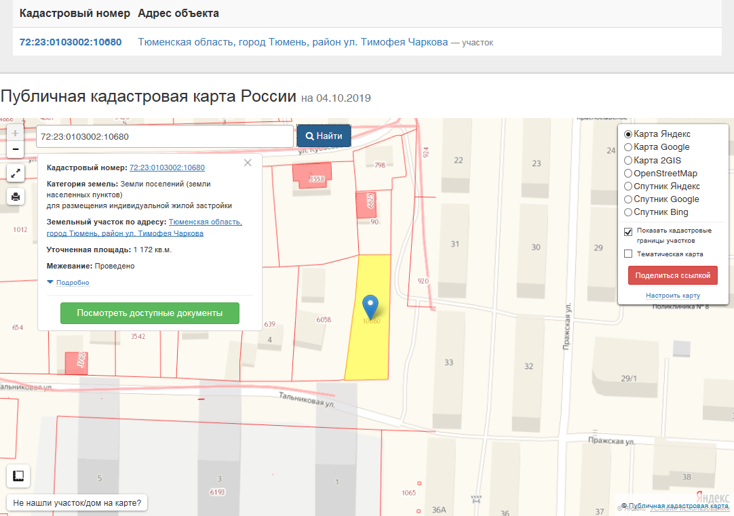Click parcel label 920 on map
The height and width of the screenshot is (516, 734).
point(423,281)
